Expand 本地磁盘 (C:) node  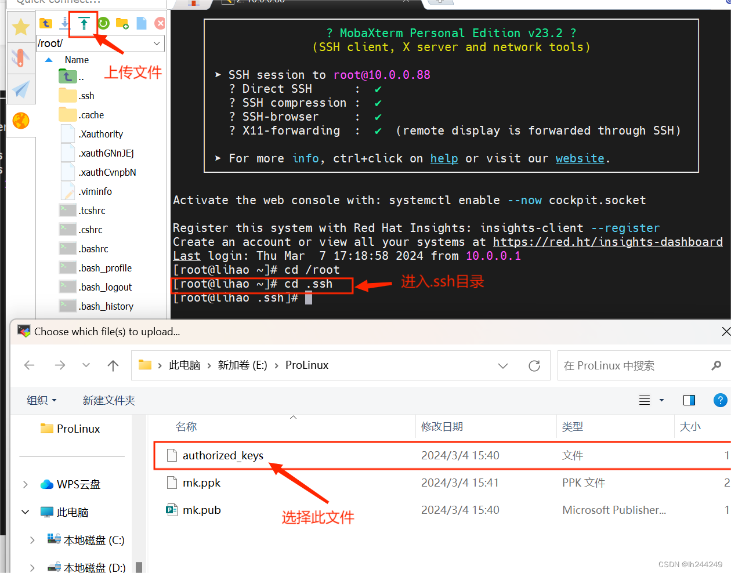[32, 540]
